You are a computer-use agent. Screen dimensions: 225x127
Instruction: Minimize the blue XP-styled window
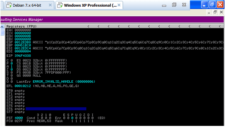coord(205,4)
